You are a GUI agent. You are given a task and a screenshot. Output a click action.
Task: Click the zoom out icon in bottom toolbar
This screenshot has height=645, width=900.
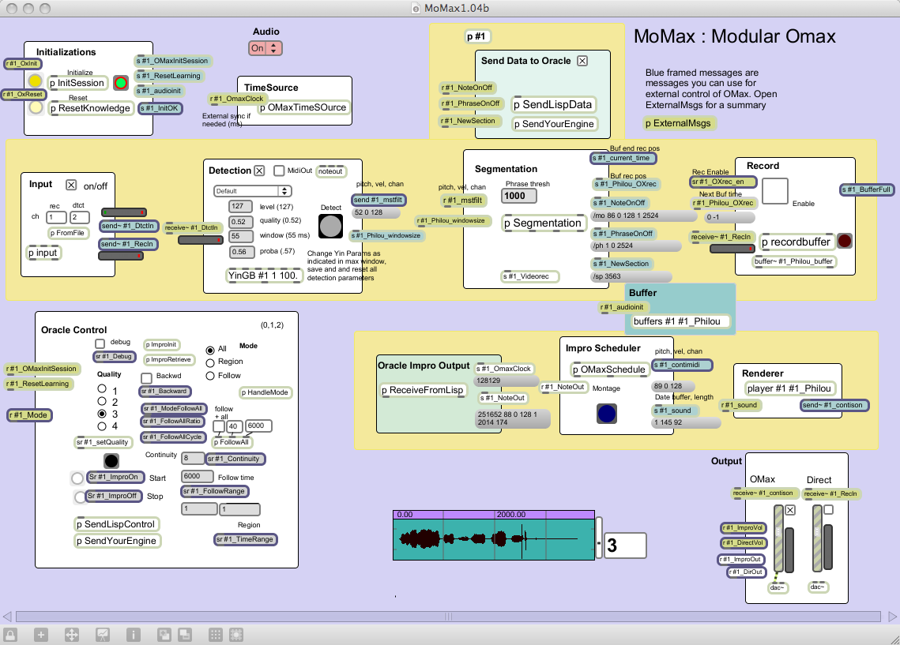click(x=185, y=635)
